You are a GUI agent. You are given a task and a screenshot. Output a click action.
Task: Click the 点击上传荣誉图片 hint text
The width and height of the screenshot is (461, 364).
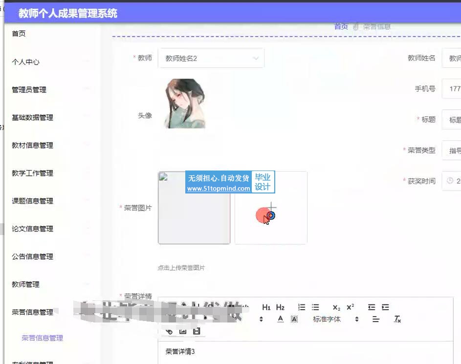coord(181,268)
